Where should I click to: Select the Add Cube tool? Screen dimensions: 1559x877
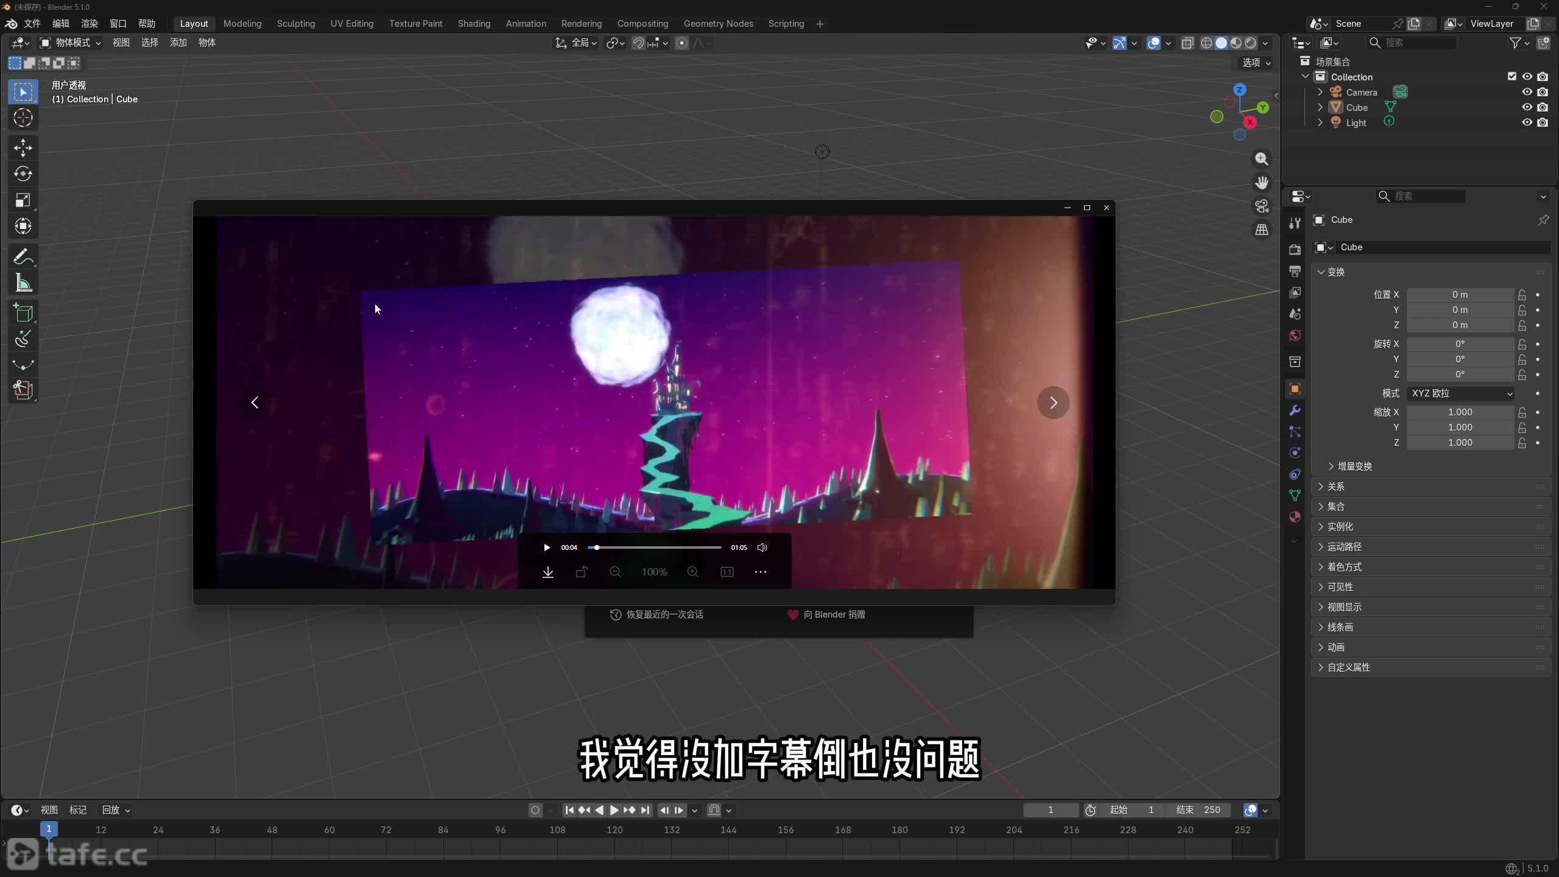pyautogui.click(x=23, y=313)
